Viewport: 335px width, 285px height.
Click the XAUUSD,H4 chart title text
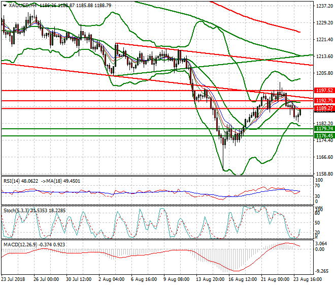(x=23, y=6)
